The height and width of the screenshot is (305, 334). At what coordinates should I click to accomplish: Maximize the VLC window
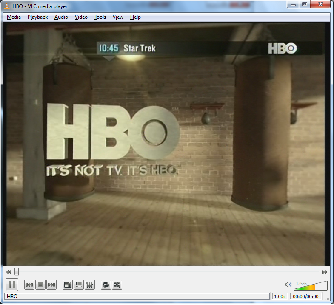click(305, 5)
